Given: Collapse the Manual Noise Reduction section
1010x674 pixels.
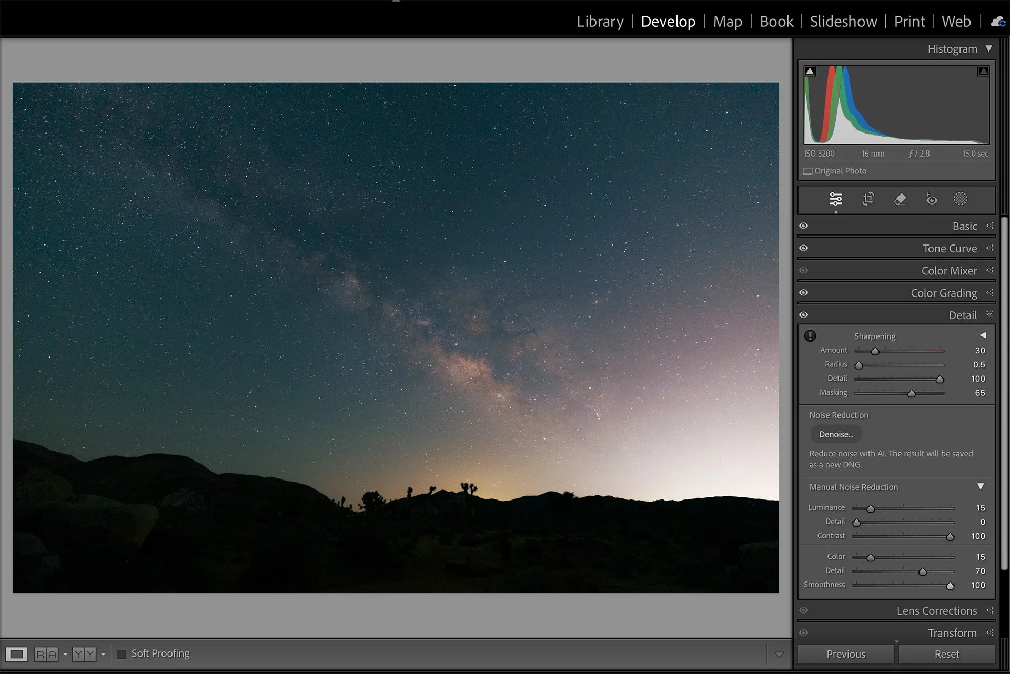Looking at the screenshot, I should tap(981, 487).
